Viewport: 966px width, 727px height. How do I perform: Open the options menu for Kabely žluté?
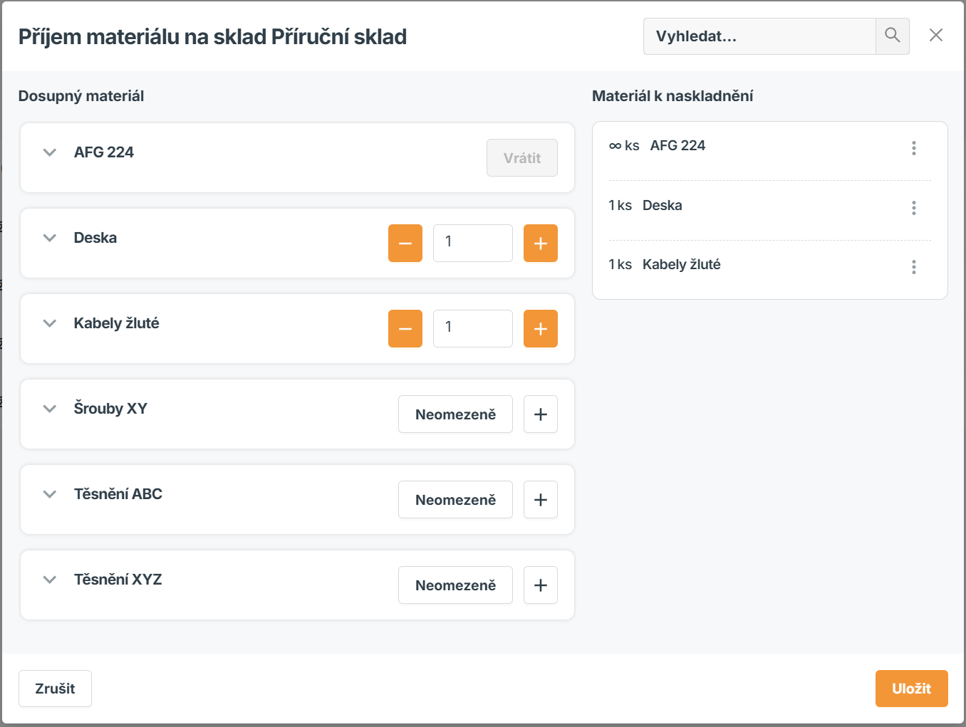point(914,267)
